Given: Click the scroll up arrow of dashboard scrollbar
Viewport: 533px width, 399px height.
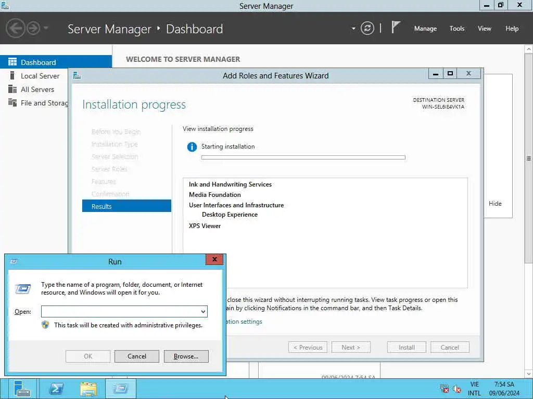Looking at the screenshot, I should point(529,49).
